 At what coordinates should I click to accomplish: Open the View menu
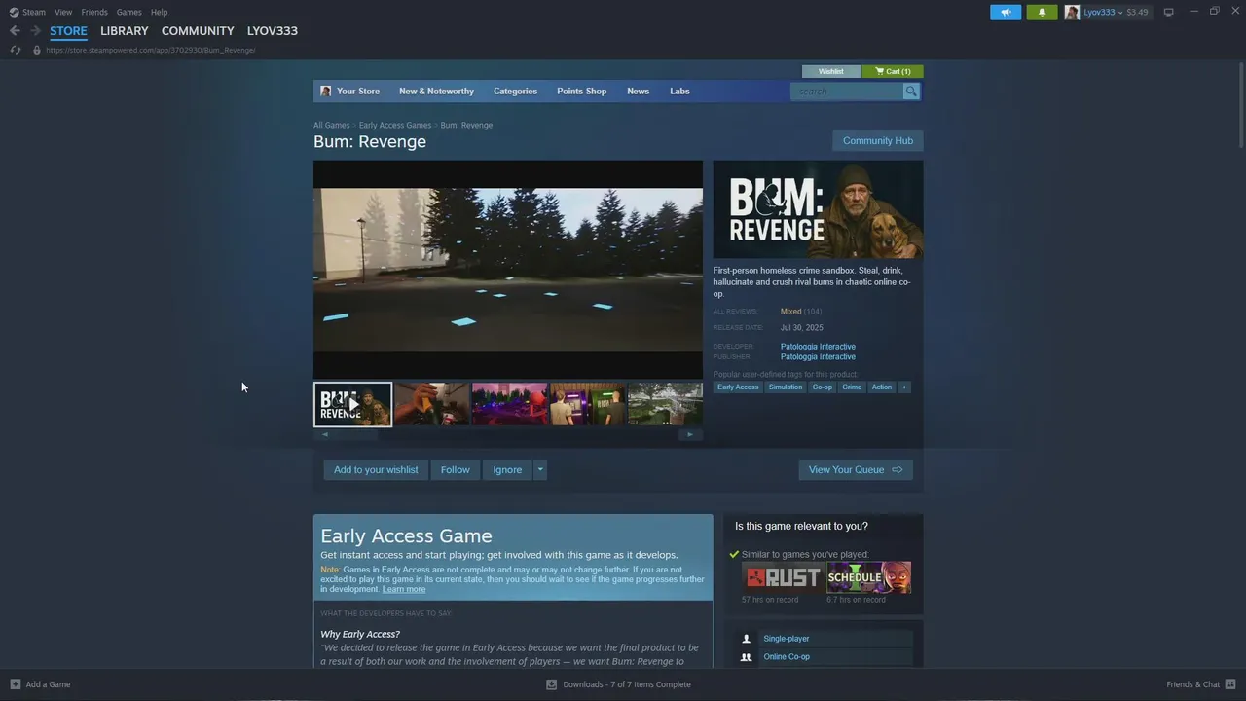[63, 12]
